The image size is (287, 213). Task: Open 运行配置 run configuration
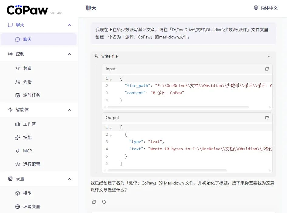(39, 164)
